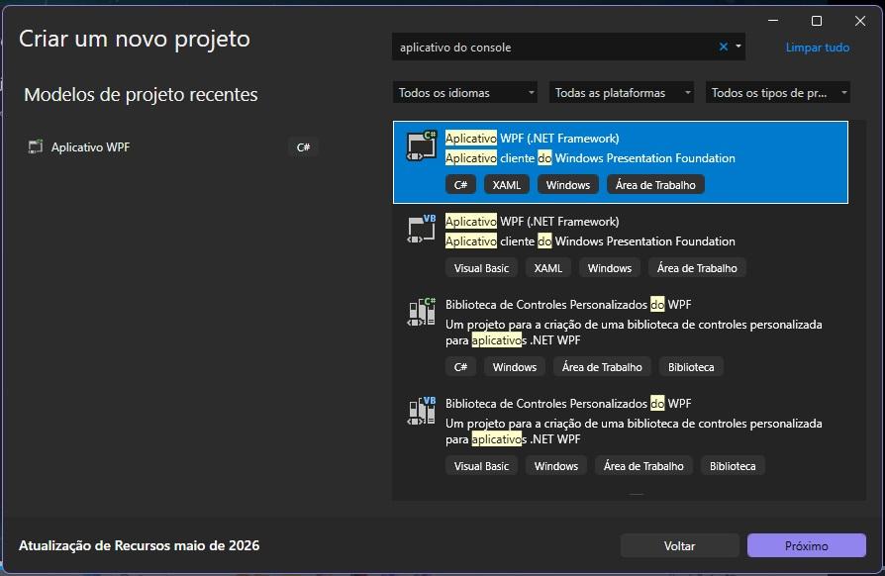This screenshot has width=885, height=576.
Task: Close the Criar um novo projeto dialog
Action: pos(859,21)
